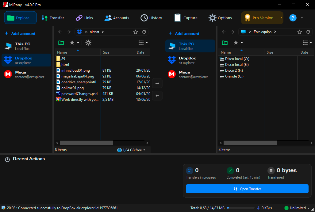Open the Options settings

220,18
